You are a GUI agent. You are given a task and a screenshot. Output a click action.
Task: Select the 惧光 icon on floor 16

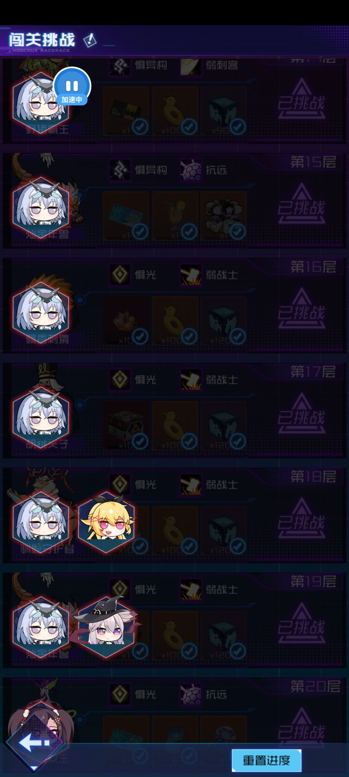pyautogui.click(x=120, y=275)
